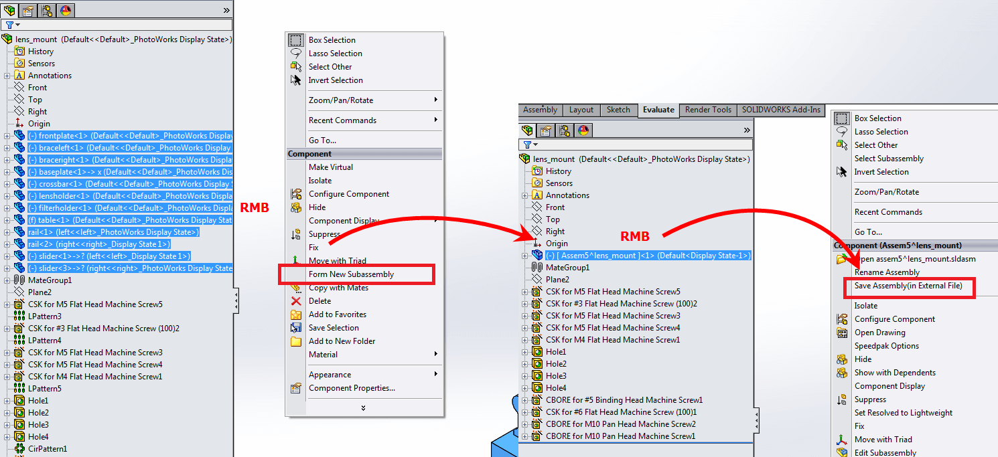
Task: Switch to the Evaluate ribbon tab
Action: [658, 110]
